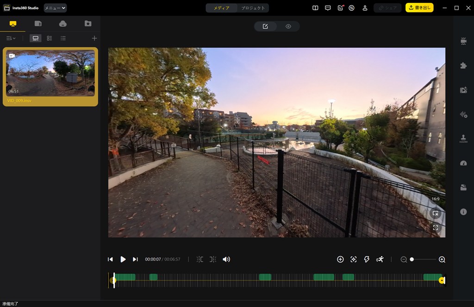Switch to the プロジェクト tab

tap(253, 8)
